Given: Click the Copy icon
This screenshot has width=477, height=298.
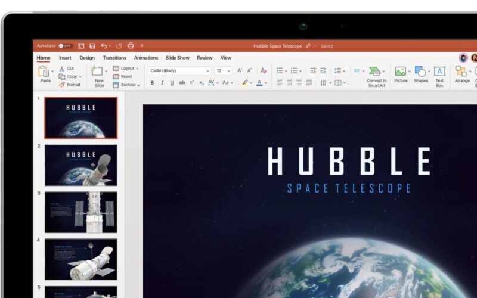Looking at the screenshot, I should pyautogui.click(x=62, y=77).
